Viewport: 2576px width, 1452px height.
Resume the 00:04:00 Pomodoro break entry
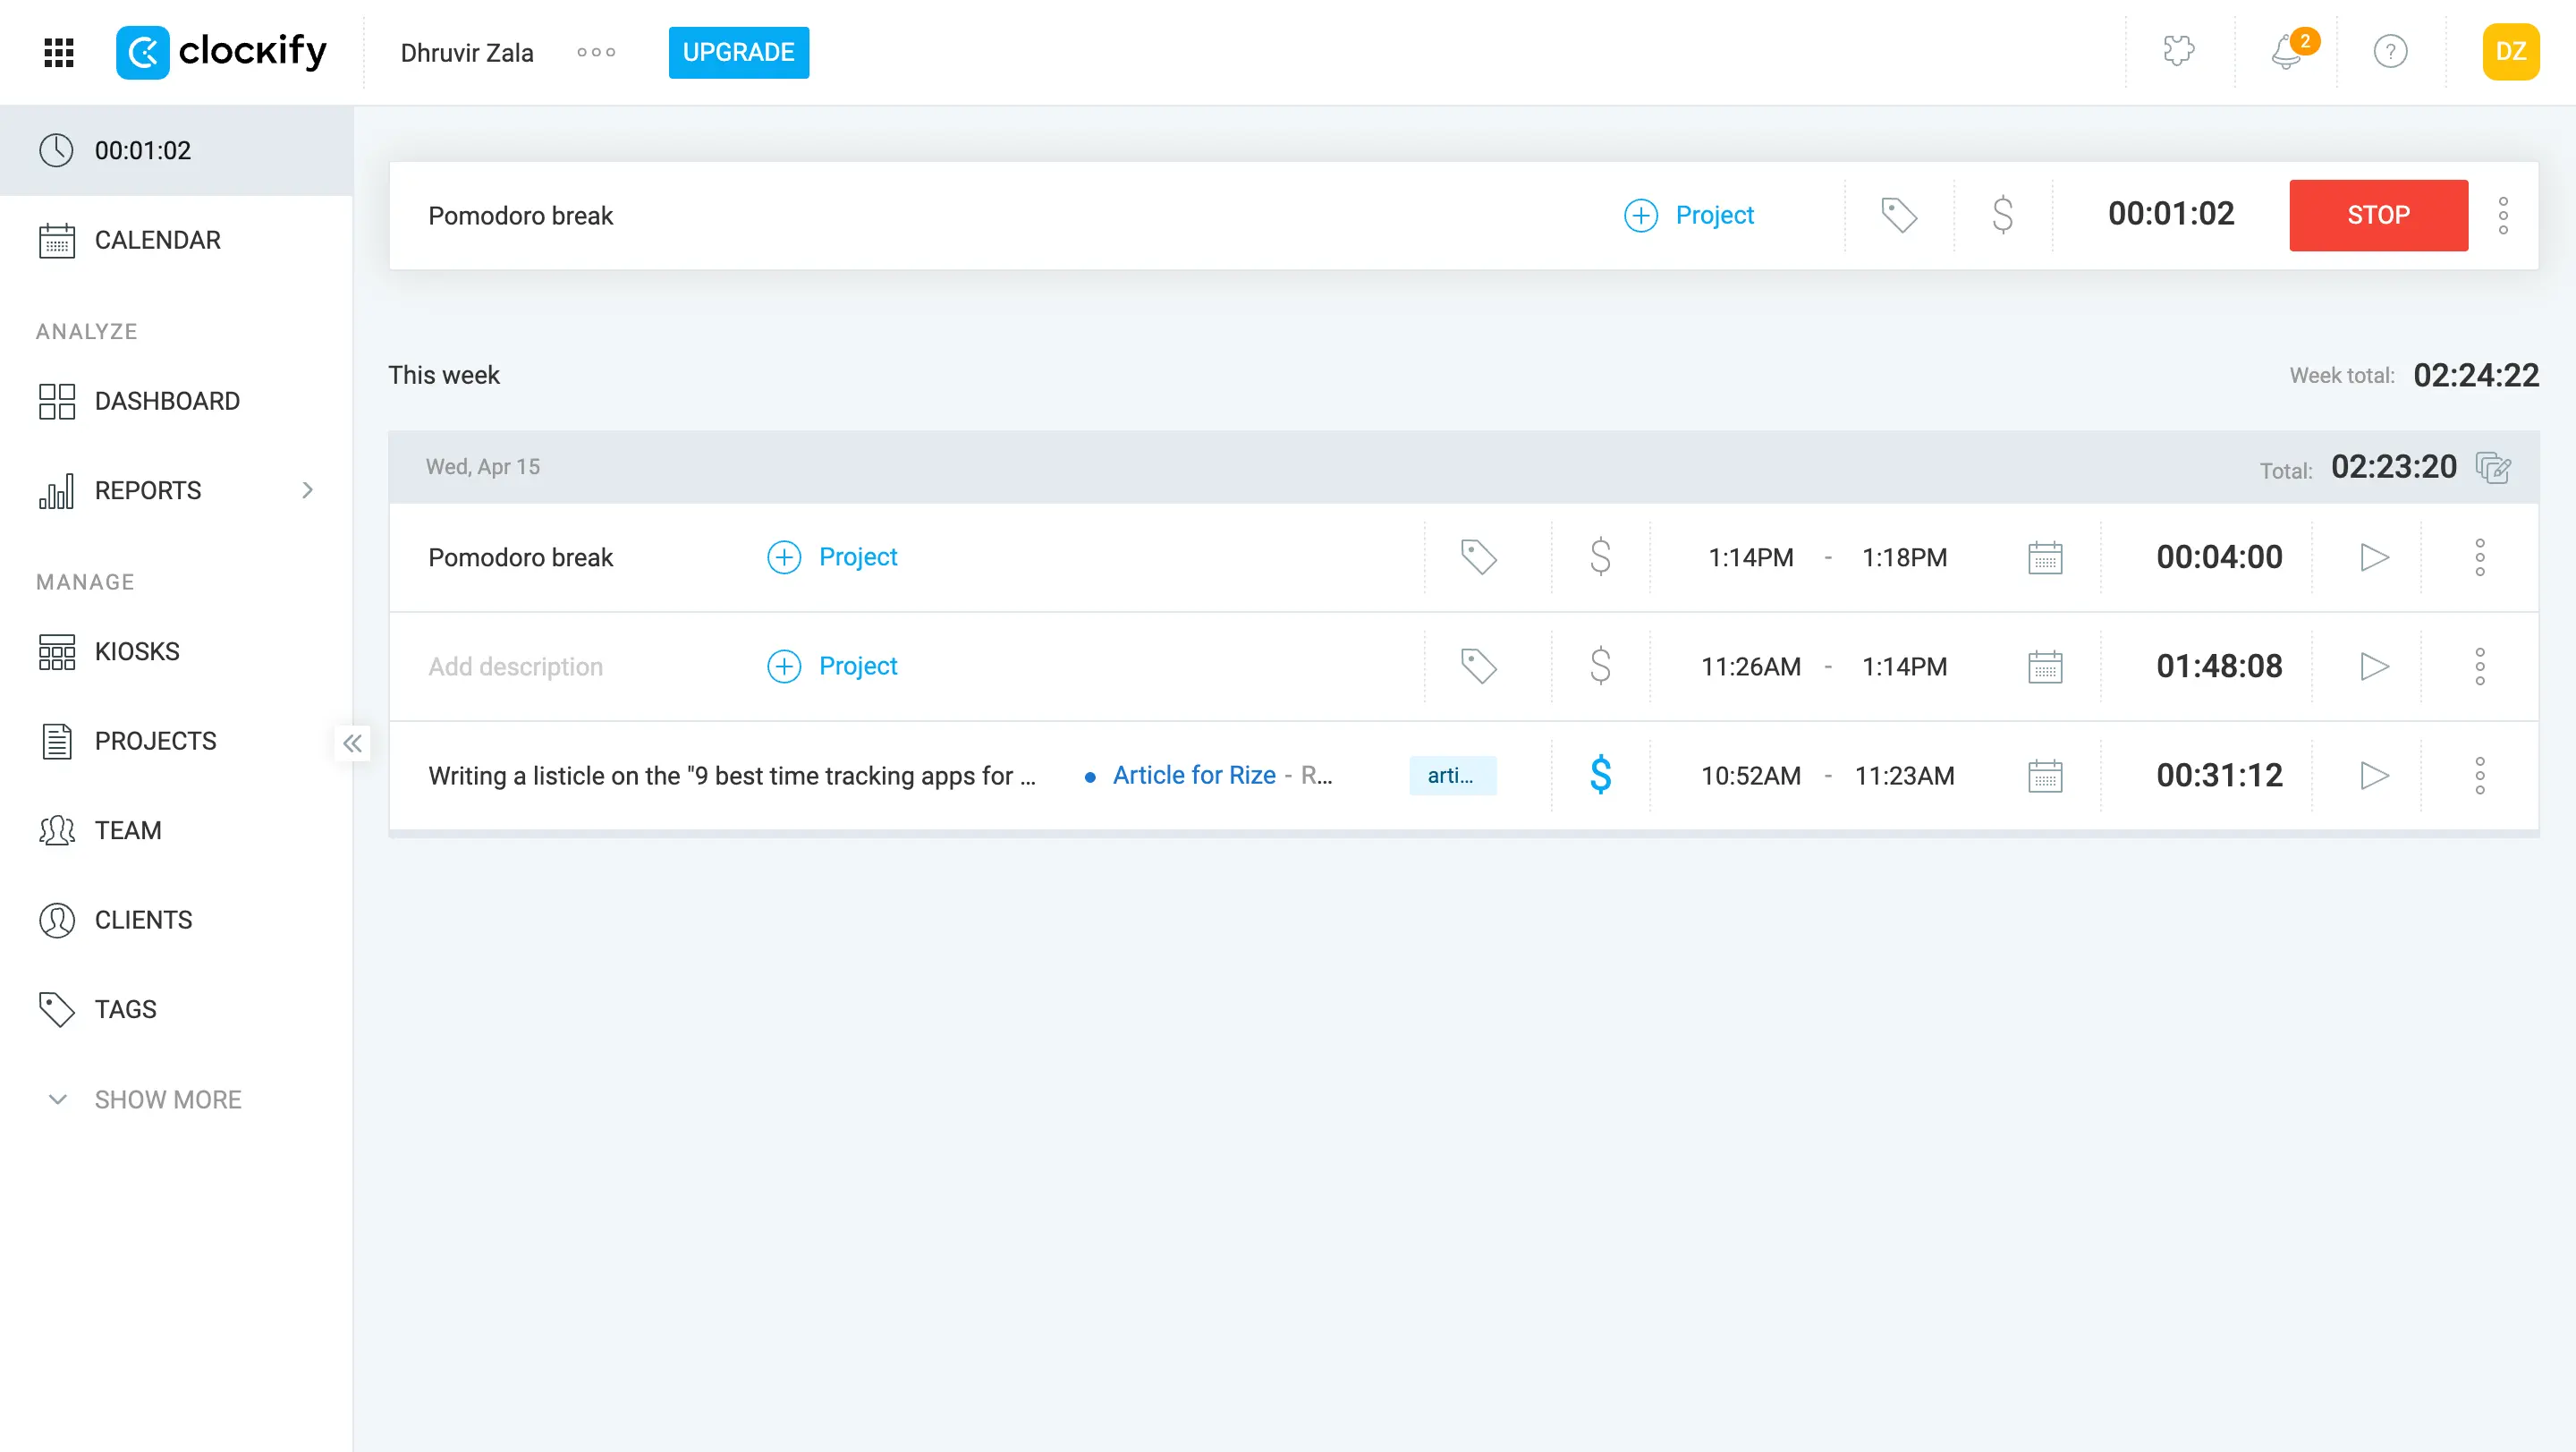(2374, 557)
